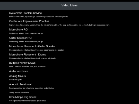Select the Small Amps, Big Sound heading
The height and width of the screenshot is (104, 139).
click(23, 97)
